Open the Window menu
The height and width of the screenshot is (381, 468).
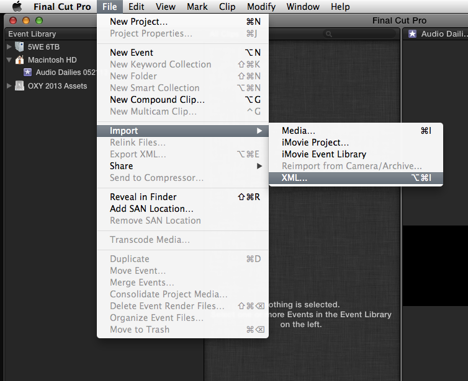click(303, 7)
